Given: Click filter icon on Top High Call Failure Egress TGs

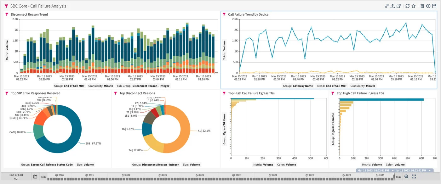Looking at the screenshot, I should tap(224, 93).
